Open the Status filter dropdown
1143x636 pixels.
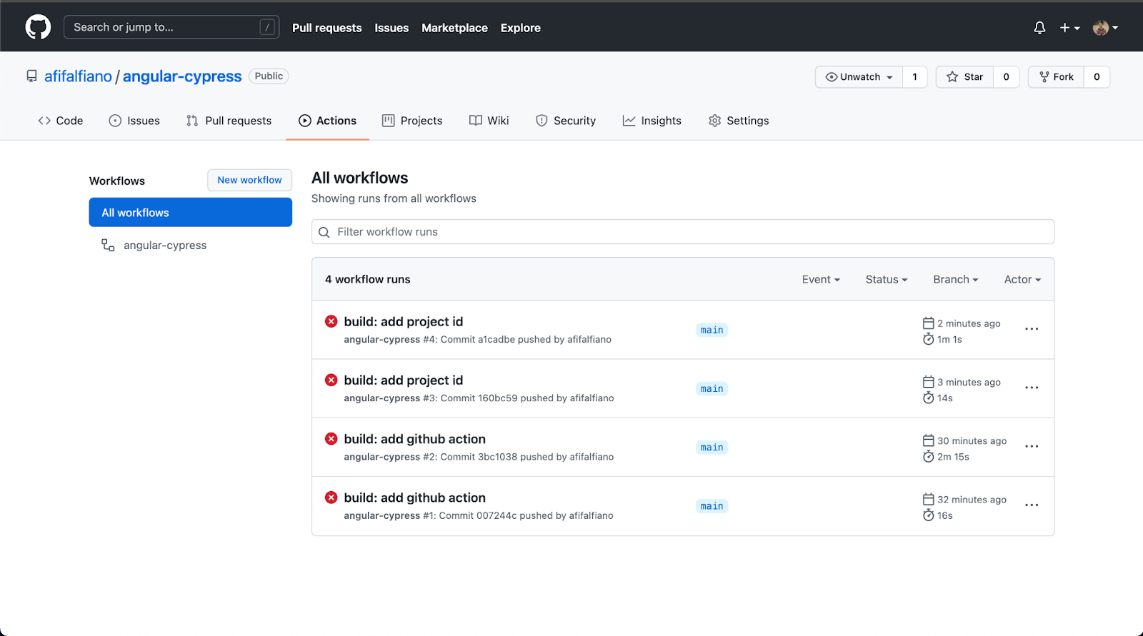[887, 279]
